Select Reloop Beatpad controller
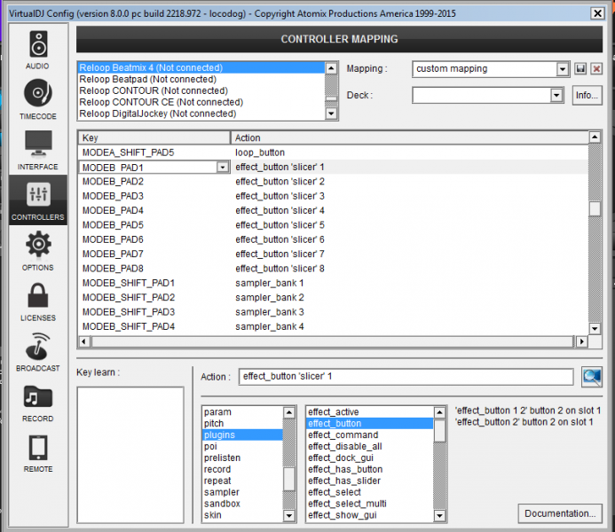The width and height of the screenshot is (615, 532). pyautogui.click(x=201, y=79)
